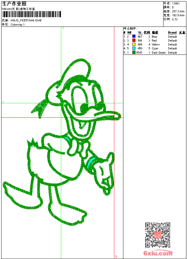Click the 'Blue' description label
Viewport: 187px width, 259px height.
pos(154,37)
